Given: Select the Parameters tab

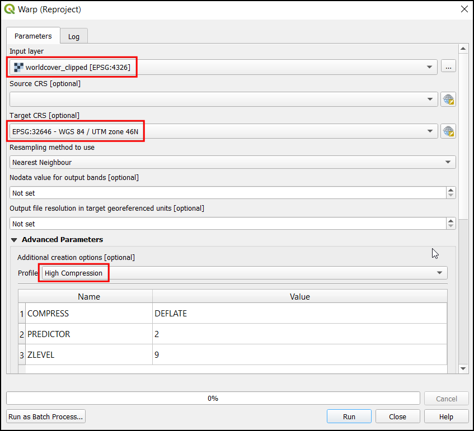Looking at the screenshot, I should click(33, 36).
